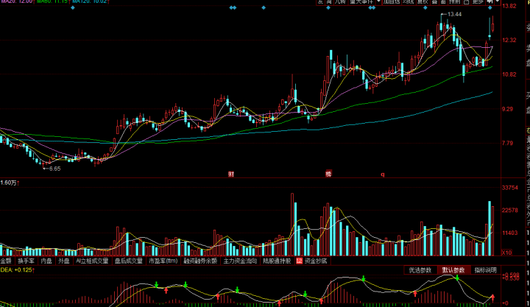
Task: Open the 主力资金流向 tab
Action: [x=241, y=261]
